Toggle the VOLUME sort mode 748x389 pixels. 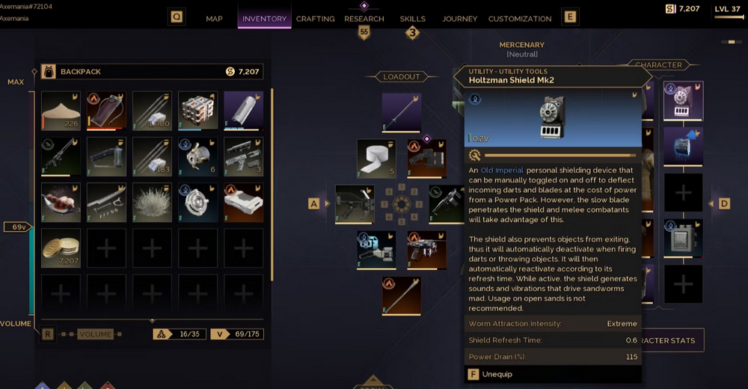click(x=96, y=334)
